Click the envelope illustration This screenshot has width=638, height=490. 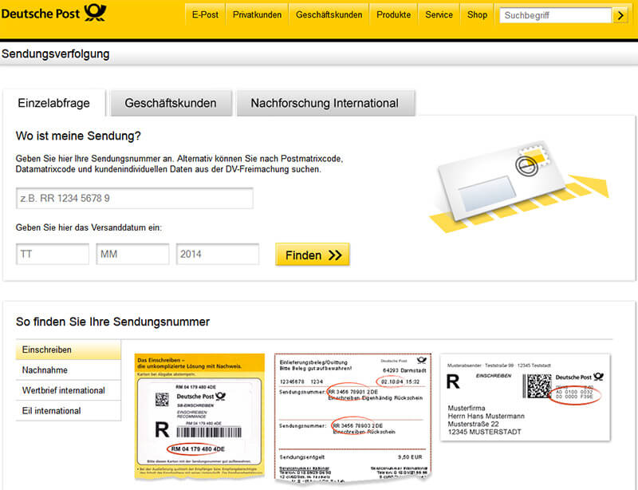pos(519,188)
